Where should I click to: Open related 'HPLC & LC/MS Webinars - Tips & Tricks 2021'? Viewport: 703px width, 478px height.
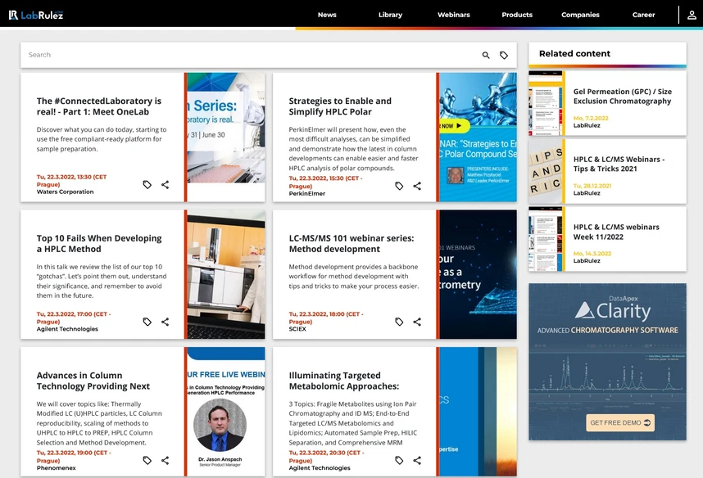pyautogui.click(x=619, y=164)
